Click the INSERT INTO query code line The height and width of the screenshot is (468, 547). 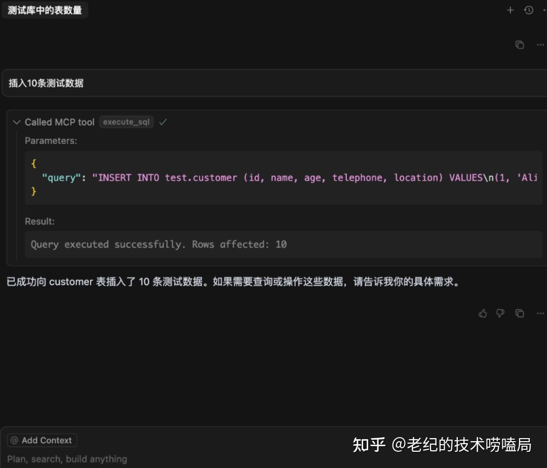click(x=289, y=177)
